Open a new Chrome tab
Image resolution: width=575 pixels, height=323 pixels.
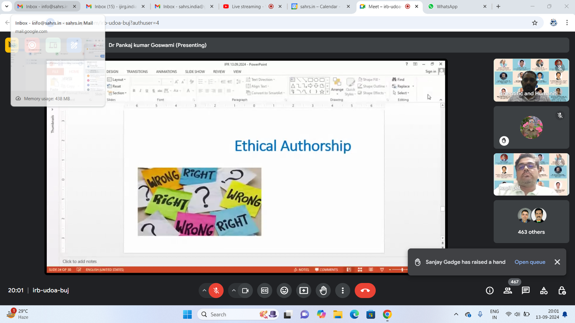point(498,6)
